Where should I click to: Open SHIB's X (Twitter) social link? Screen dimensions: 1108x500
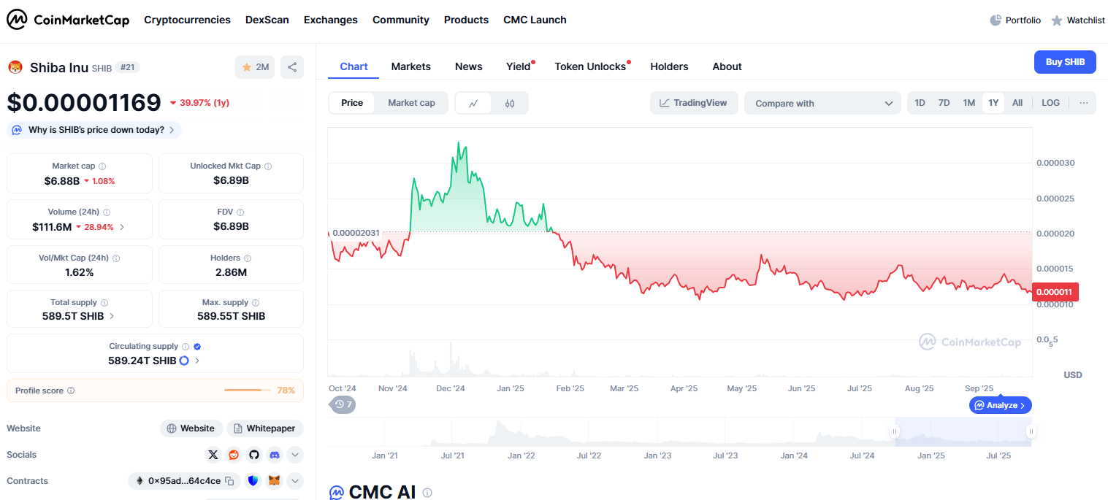coord(213,455)
